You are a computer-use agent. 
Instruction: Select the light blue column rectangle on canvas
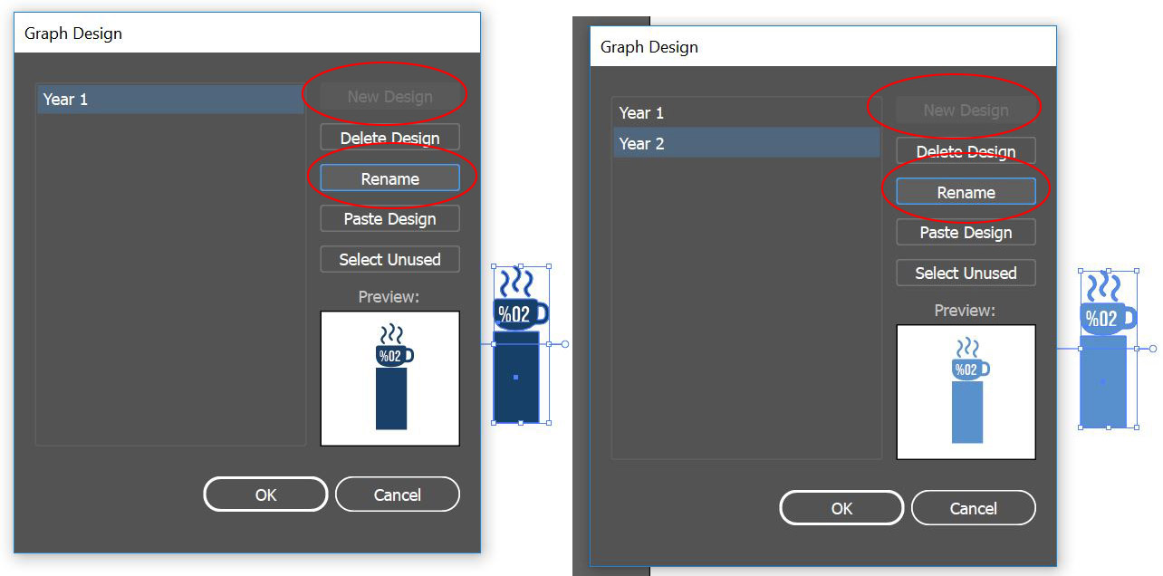tap(1102, 381)
